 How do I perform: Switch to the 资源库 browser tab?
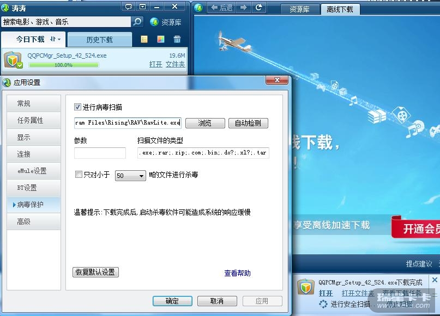300,9
